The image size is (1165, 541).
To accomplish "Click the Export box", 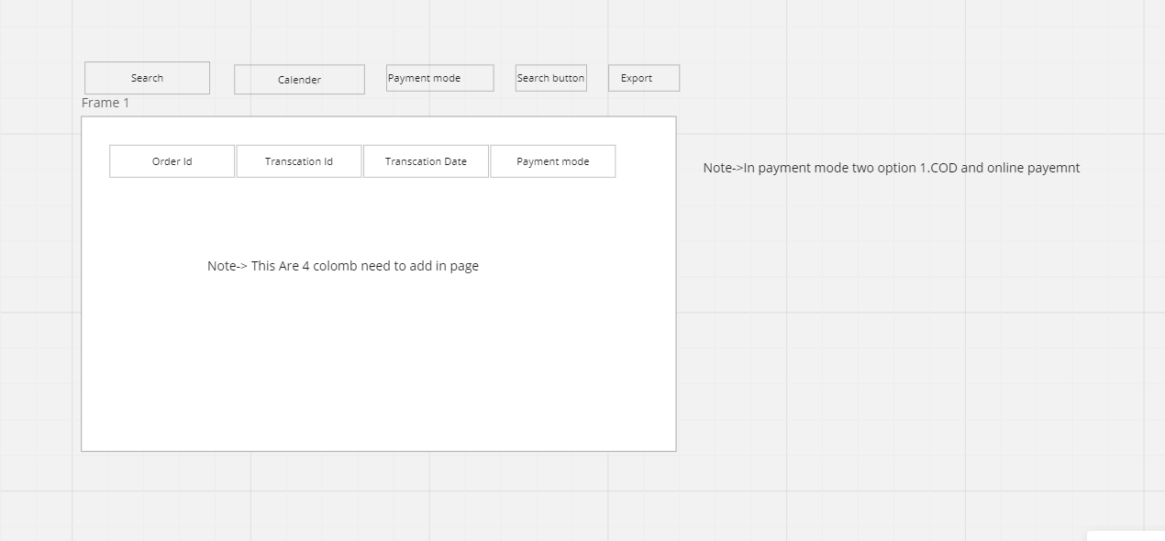I will (644, 78).
